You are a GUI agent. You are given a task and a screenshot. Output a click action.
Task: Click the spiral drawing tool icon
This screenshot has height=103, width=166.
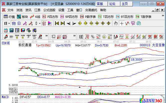34,37
